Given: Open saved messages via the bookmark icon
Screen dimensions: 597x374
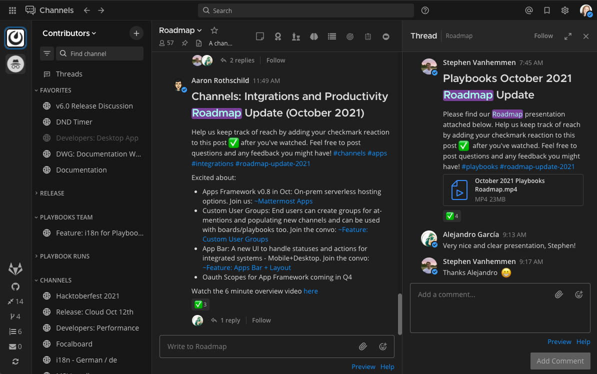Looking at the screenshot, I should pyautogui.click(x=546, y=10).
